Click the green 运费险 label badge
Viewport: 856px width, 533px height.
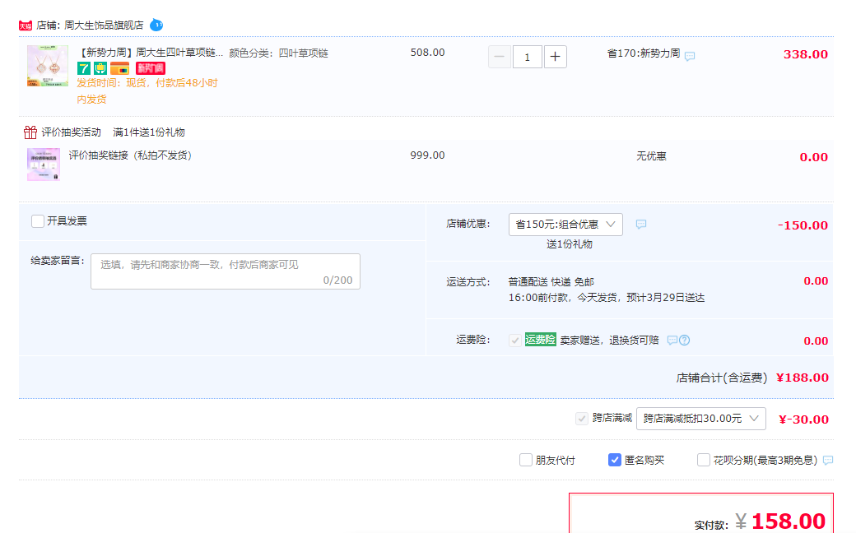541,340
